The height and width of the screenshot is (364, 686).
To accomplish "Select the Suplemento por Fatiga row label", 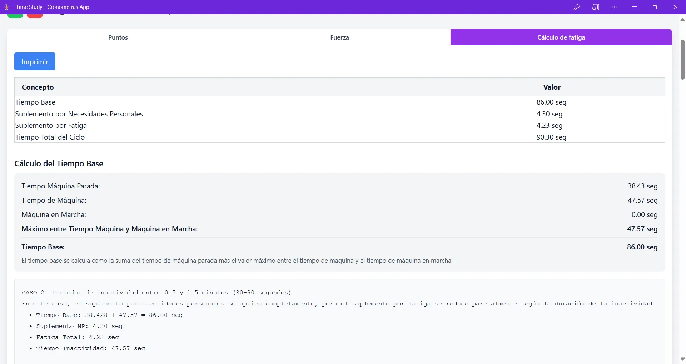I will tap(51, 125).
